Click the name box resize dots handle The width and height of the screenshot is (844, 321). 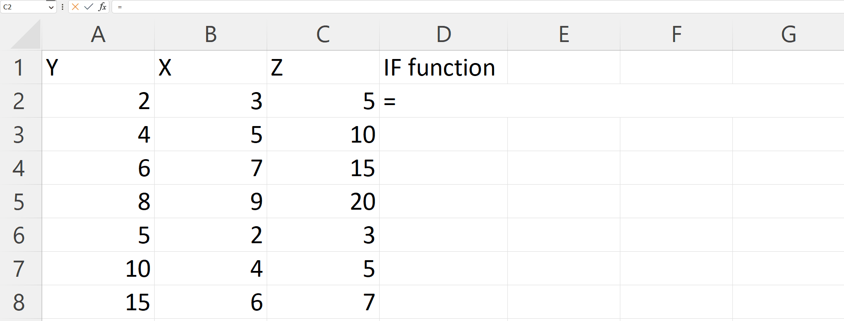[x=62, y=7]
